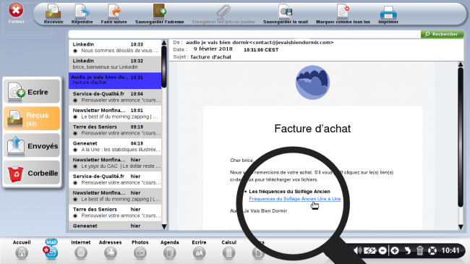Click the 10:41 clock
Screen dimensions: 470x264
pos(450,250)
